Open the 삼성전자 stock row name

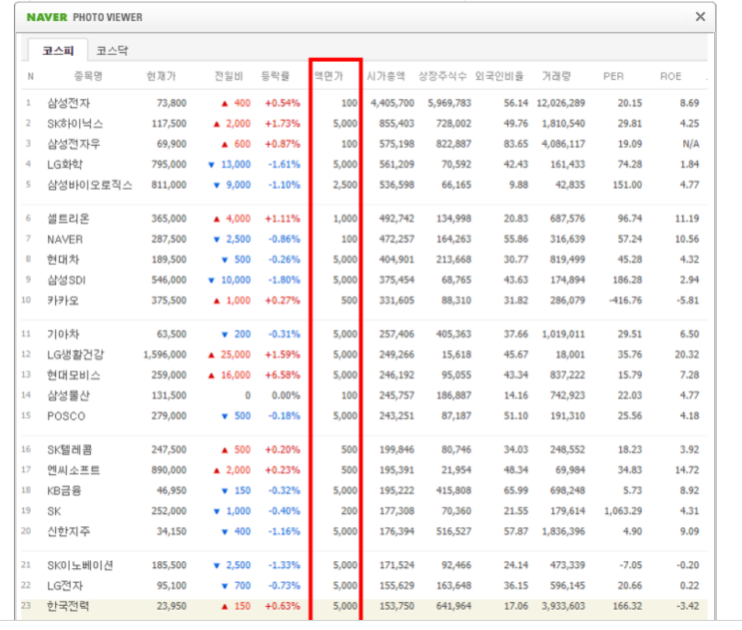pos(69,103)
